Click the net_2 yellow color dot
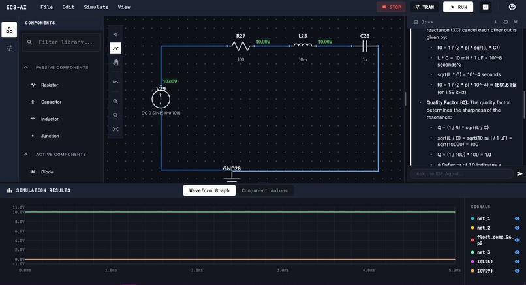 point(472,228)
